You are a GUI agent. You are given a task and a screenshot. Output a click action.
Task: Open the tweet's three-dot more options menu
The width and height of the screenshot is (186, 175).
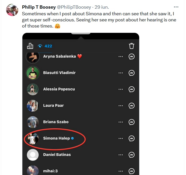tap(176, 7)
